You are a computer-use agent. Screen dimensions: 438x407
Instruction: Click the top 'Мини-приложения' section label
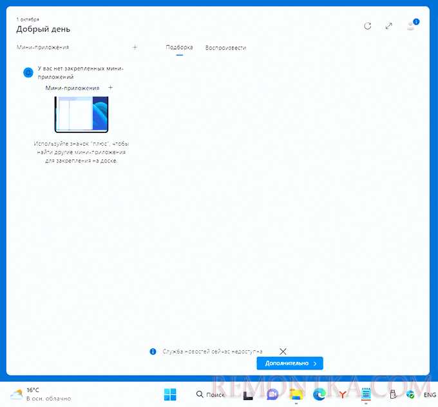click(x=43, y=47)
